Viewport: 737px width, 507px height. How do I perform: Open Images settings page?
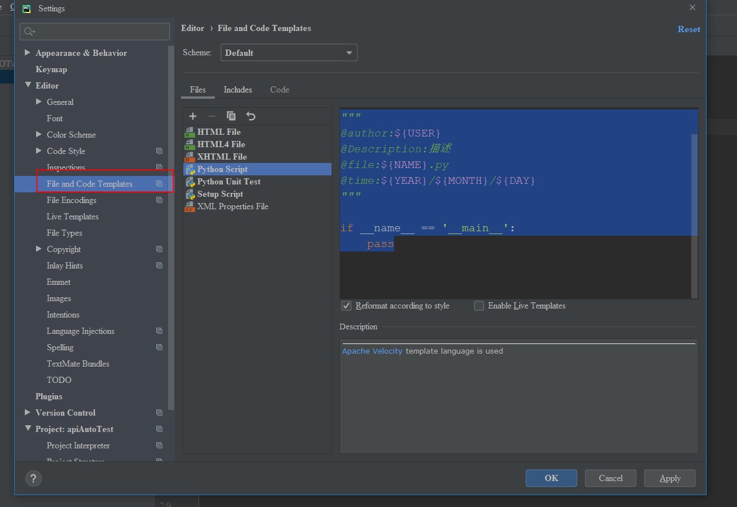coord(59,298)
